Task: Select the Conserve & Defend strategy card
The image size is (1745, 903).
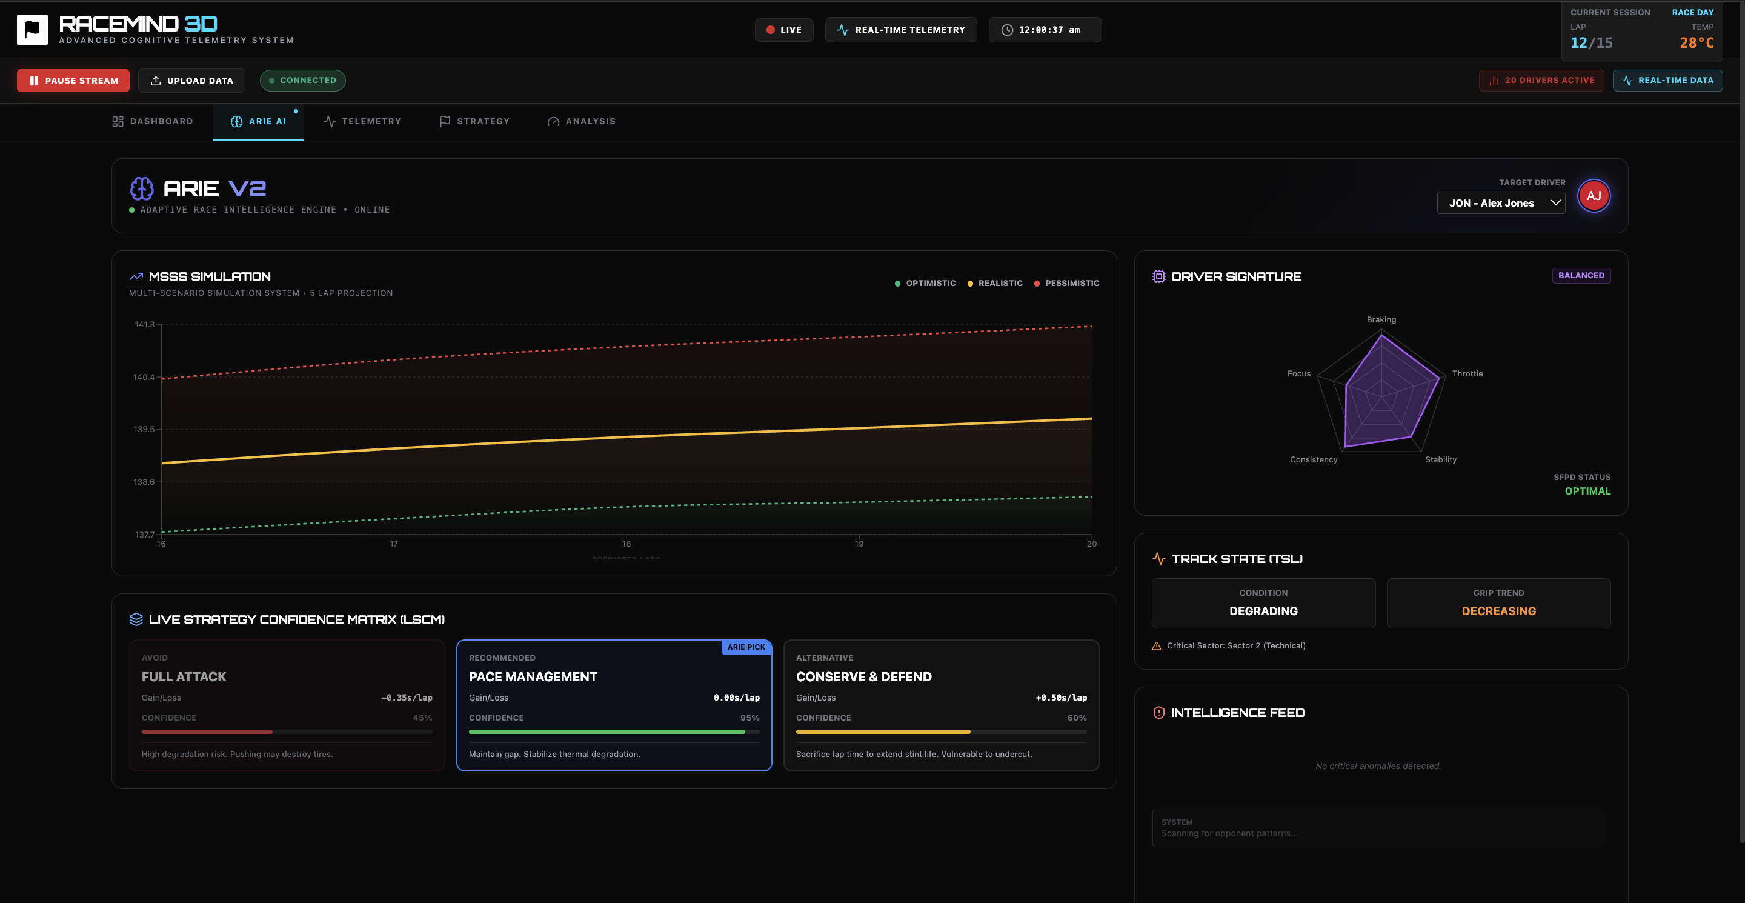Action: (941, 705)
